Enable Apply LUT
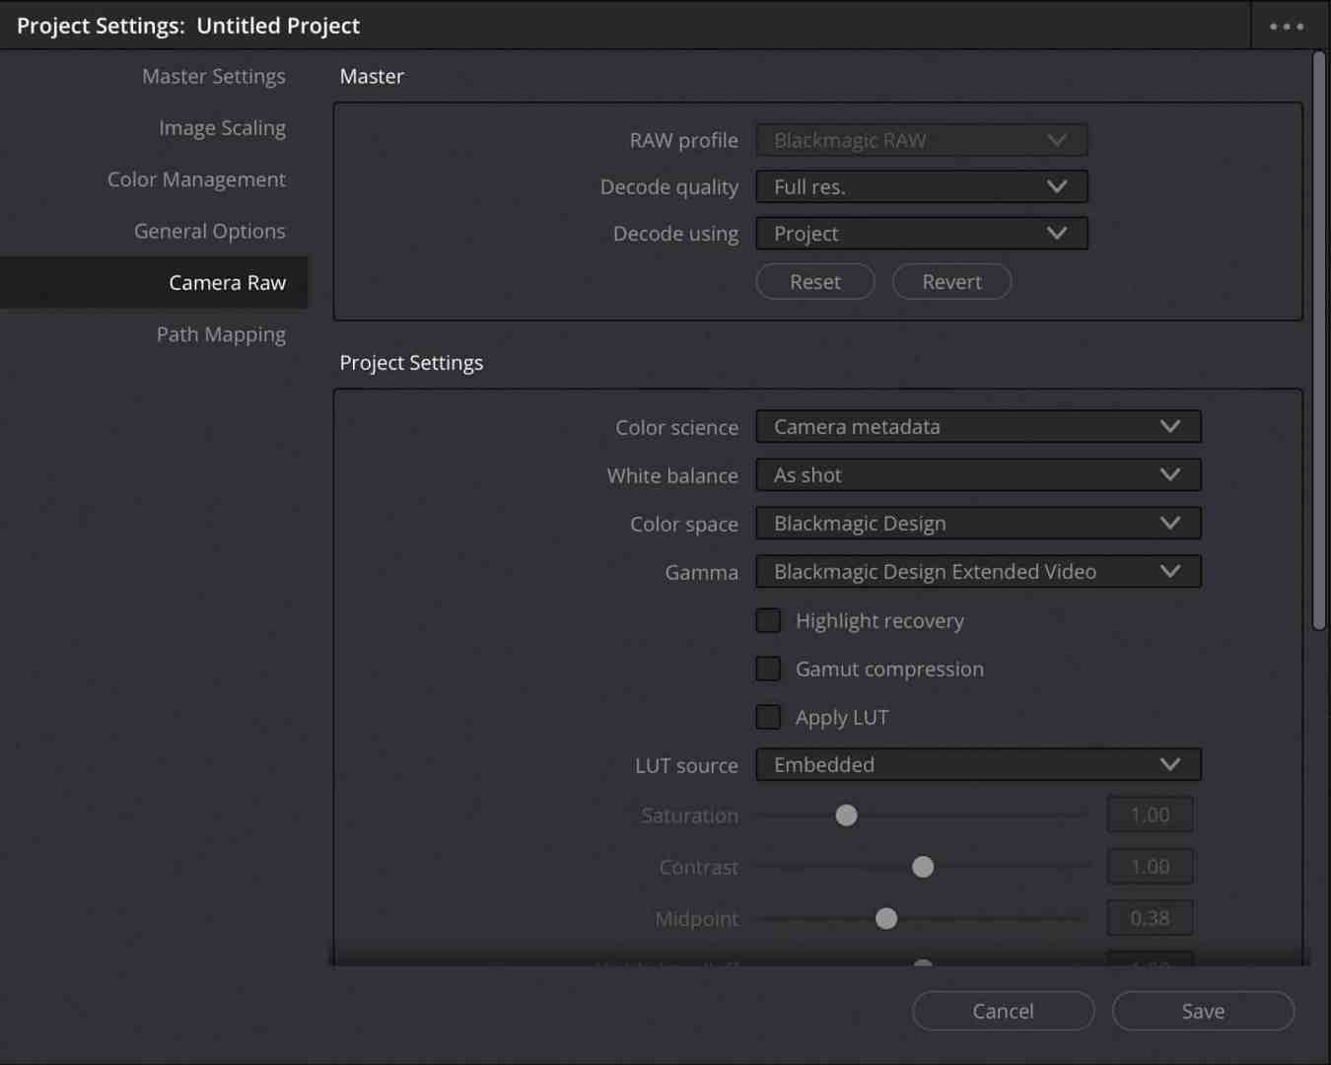Image resolution: width=1331 pixels, height=1065 pixels. click(768, 716)
